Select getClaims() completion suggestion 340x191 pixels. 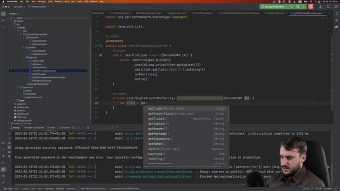[x=185, y=119]
